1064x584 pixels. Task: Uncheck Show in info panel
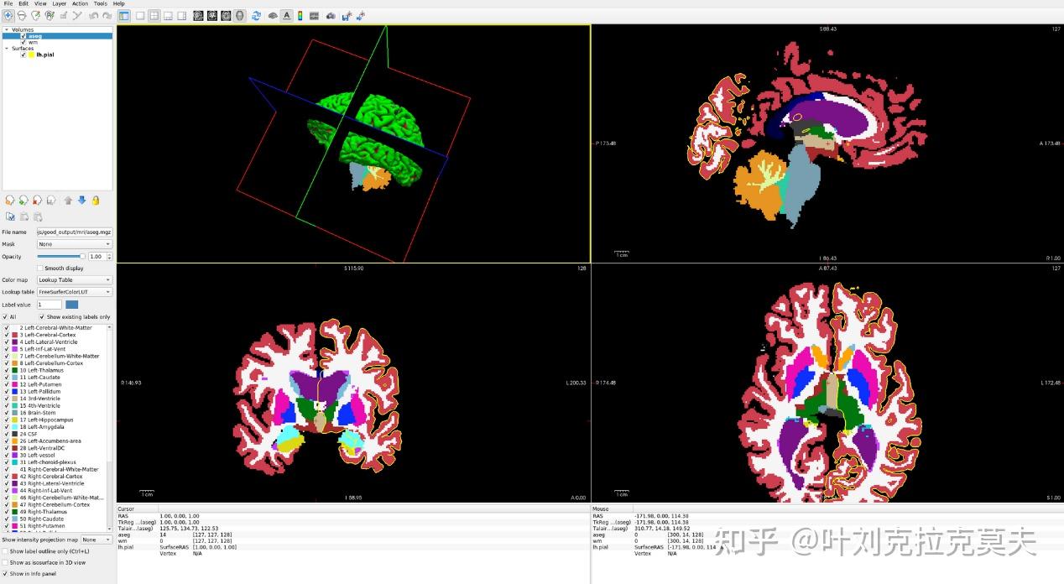pos(6,574)
